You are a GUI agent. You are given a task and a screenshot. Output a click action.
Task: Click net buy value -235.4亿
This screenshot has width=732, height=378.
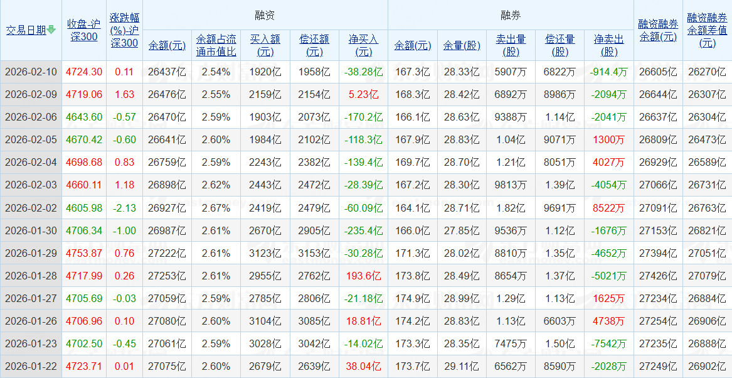tap(363, 230)
